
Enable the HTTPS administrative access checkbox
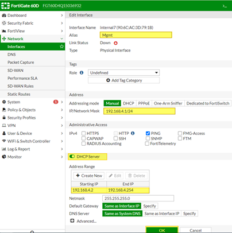(x=83, y=133)
